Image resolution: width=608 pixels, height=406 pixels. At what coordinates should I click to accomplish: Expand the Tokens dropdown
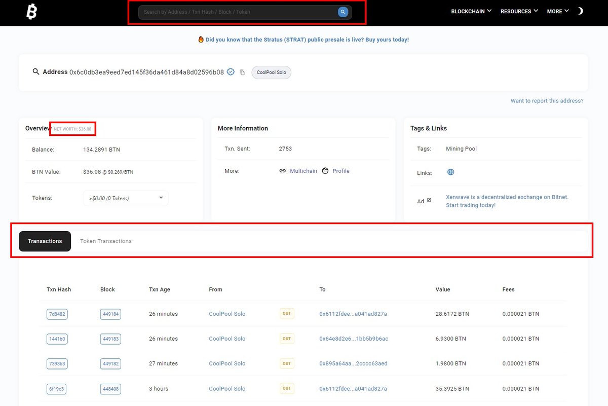(126, 198)
